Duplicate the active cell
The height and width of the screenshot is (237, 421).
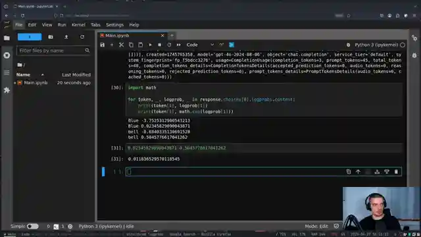pyautogui.click(x=349, y=172)
